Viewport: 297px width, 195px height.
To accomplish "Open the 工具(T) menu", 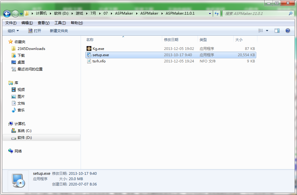I will (60, 23).
